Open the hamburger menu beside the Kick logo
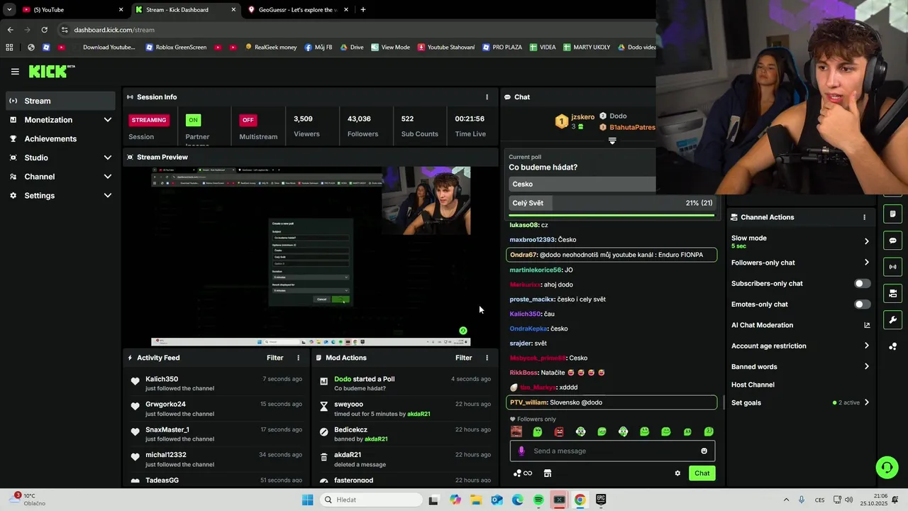The height and width of the screenshot is (511, 908). (15, 72)
